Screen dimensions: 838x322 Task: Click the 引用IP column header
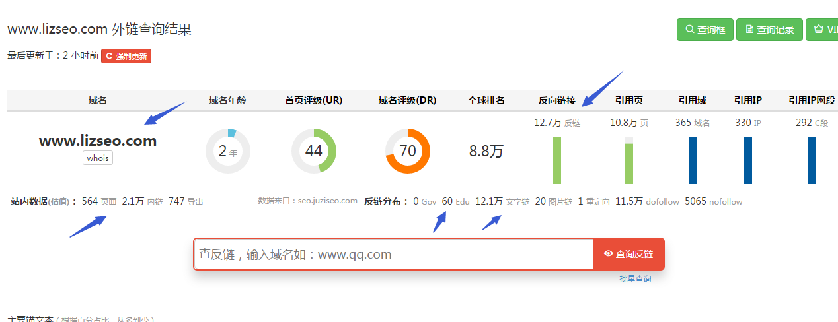point(748,100)
